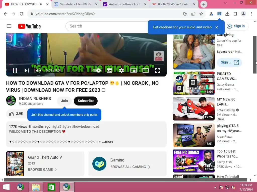The image size is (257, 192).
Task: Dismiss the captions tooltip with X
Action: point(217,27)
